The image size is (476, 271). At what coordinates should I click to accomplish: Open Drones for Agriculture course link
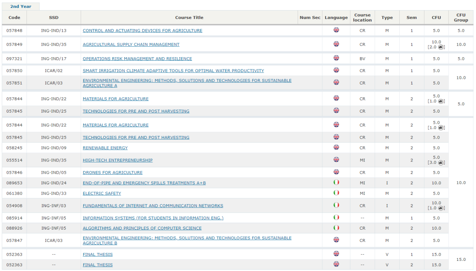113,172
